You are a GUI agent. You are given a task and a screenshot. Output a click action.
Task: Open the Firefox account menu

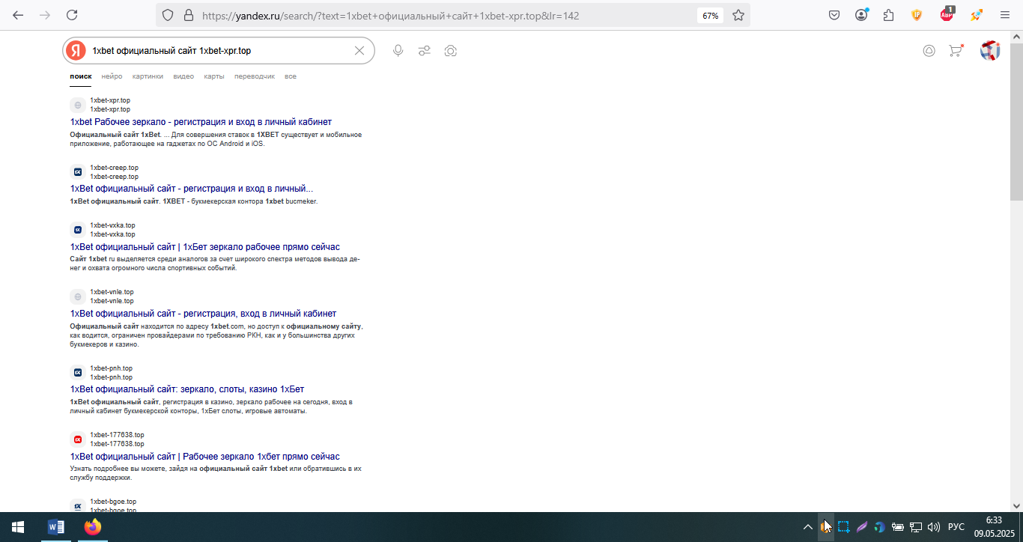coord(862,15)
